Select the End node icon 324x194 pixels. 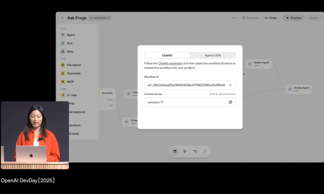[x=63, y=43]
